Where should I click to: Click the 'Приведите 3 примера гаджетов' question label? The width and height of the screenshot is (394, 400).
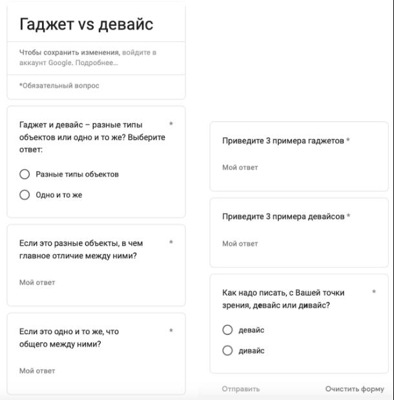point(283,141)
